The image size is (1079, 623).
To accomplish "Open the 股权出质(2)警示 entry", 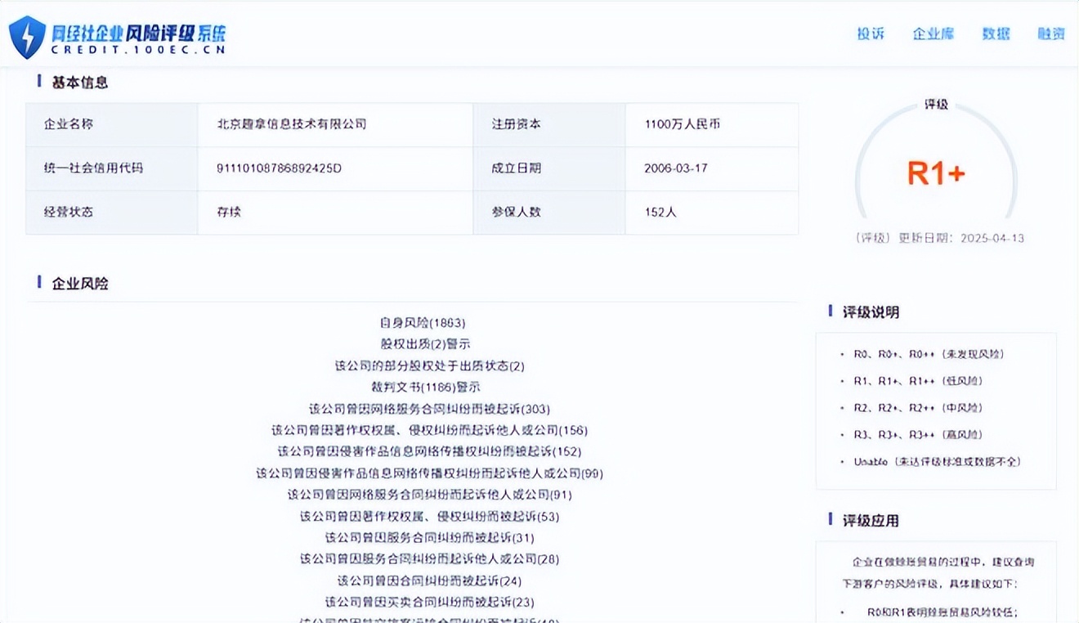I will click(x=425, y=344).
